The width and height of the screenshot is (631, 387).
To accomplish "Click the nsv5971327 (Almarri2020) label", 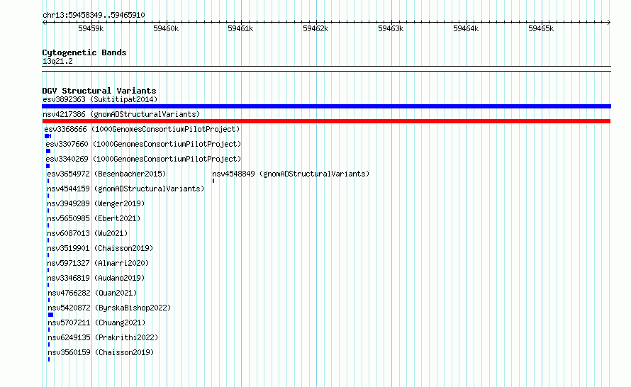I will (x=98, y=263).
